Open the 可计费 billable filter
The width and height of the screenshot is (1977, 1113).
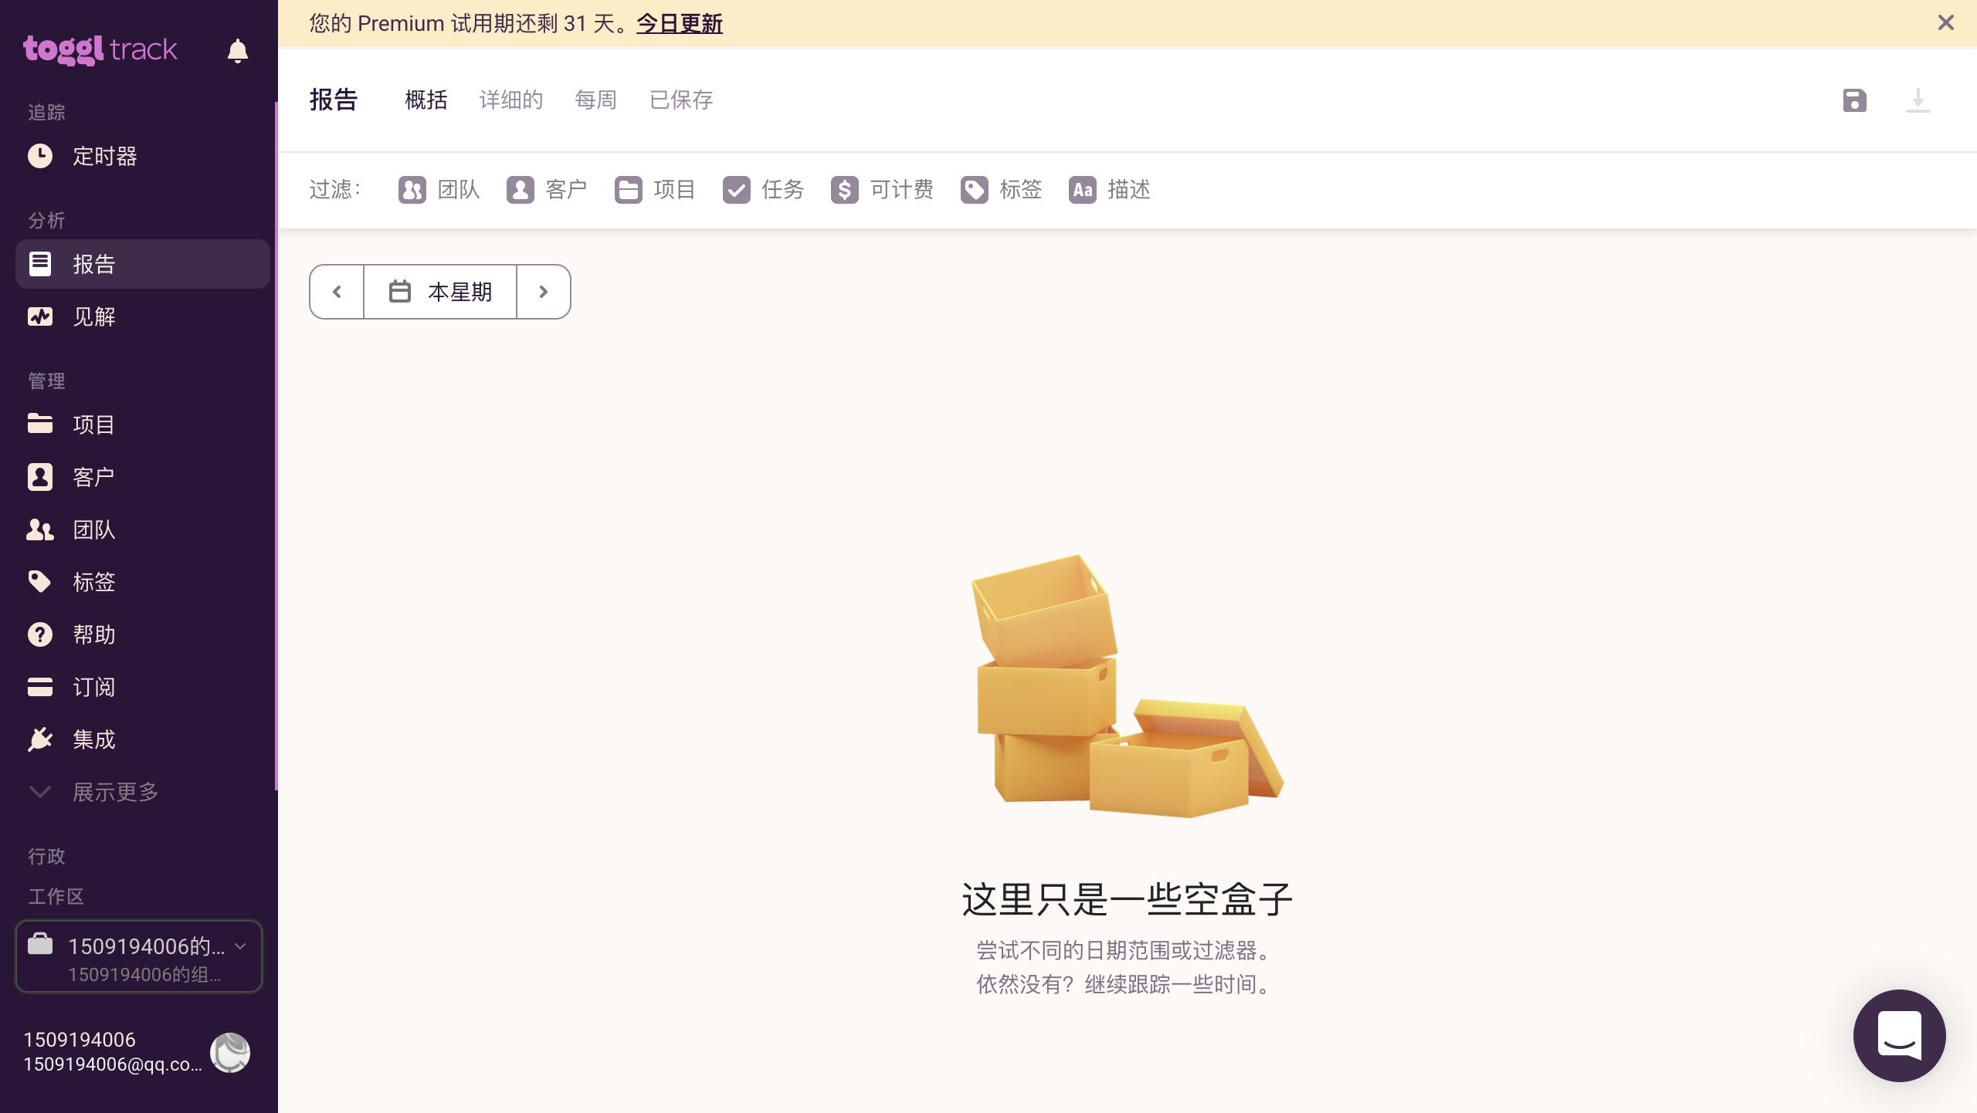click(x=882, y=190)
